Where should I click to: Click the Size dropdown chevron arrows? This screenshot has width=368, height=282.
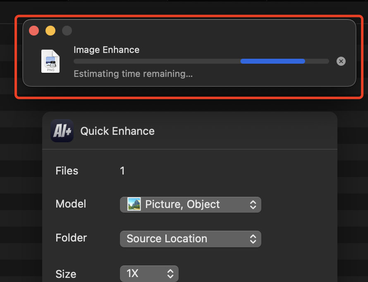pos(170,274)
